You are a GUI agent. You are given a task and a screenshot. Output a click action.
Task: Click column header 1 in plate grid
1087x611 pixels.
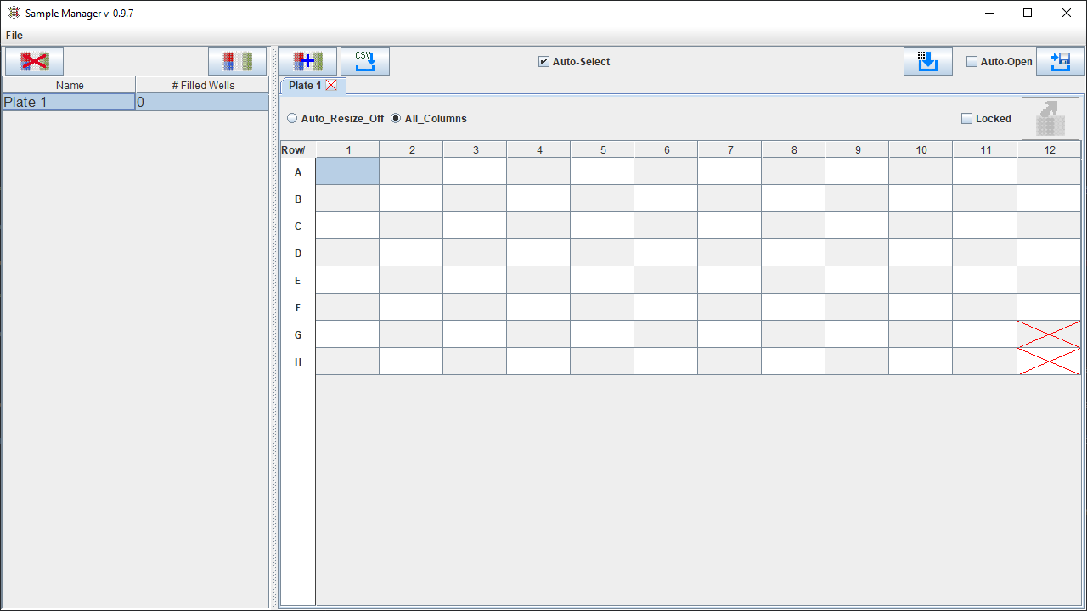[347, 149]
